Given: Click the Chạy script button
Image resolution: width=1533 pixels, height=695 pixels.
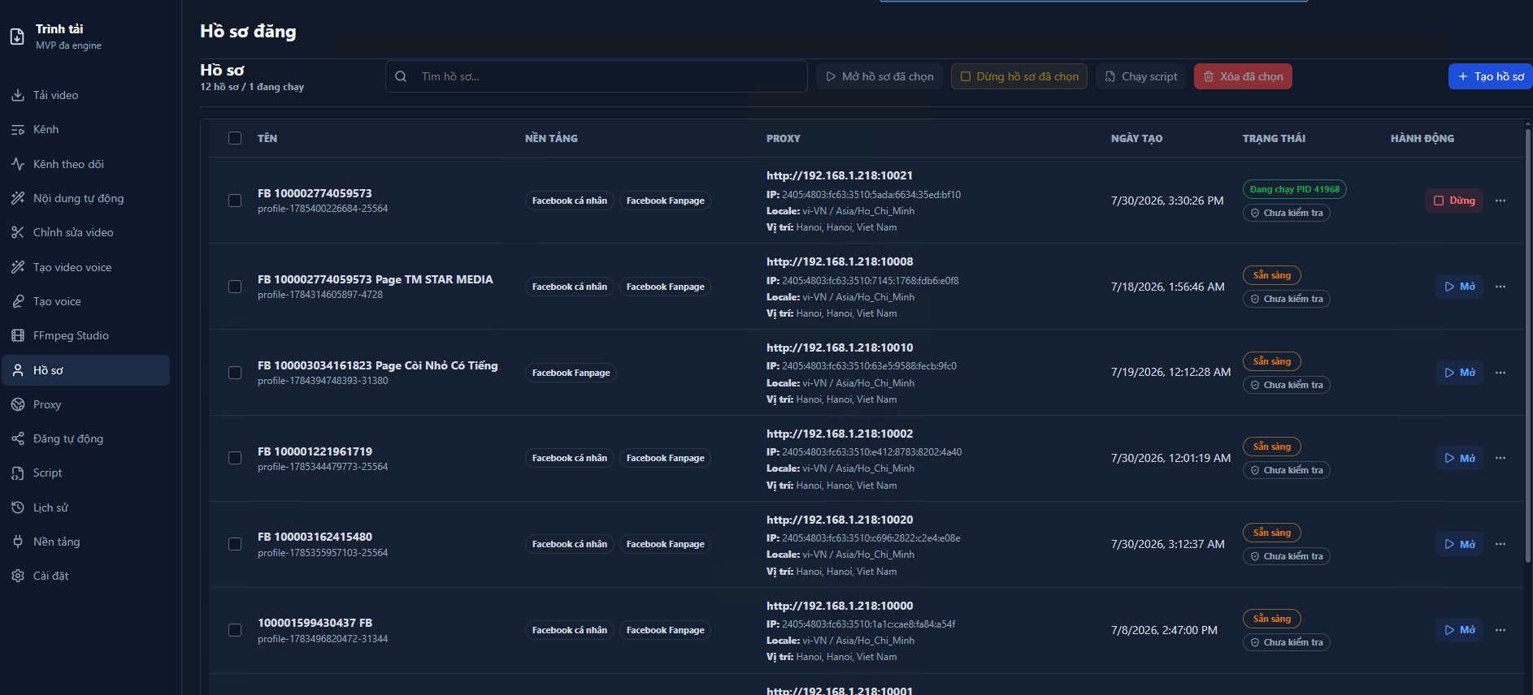Looking at the screenshot, I should (x=1141, y=76).
